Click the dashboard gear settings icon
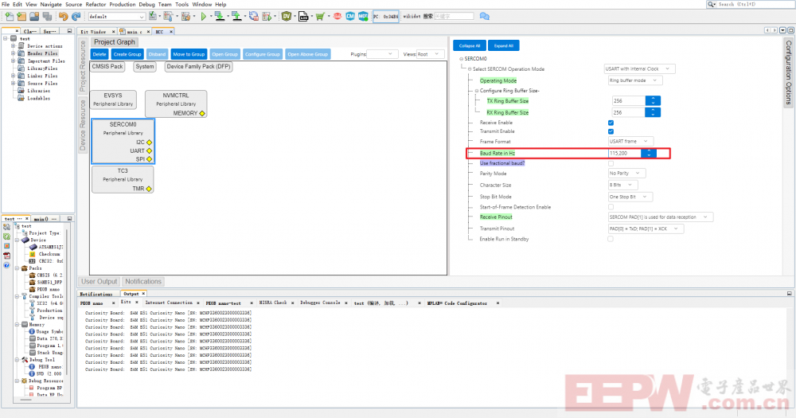The image size is (796, 418). pyautogui.click(x=6, y=227)
